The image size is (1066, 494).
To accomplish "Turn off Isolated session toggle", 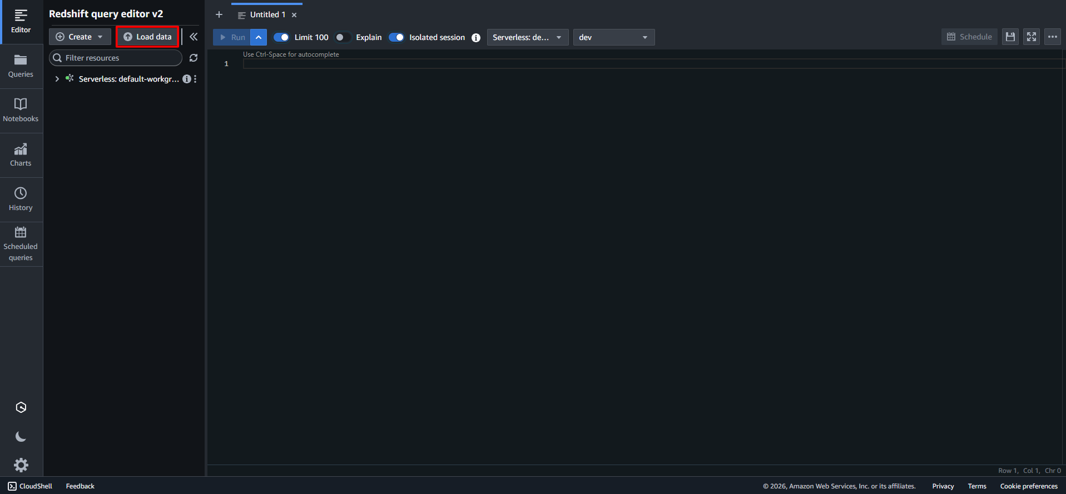I will [x=396, y=37].
